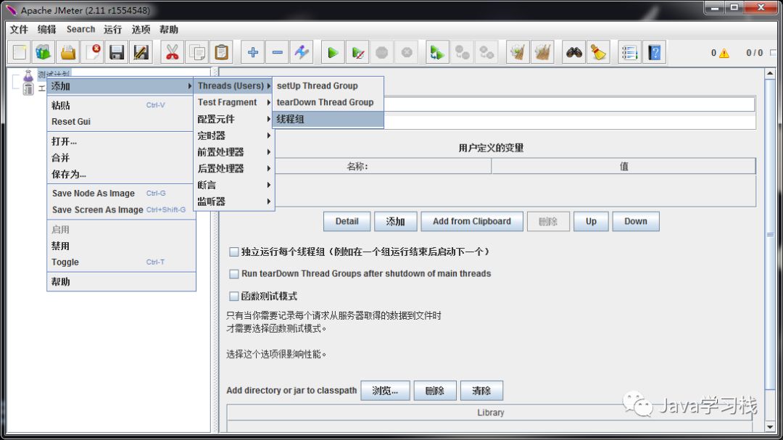The width and height of the screenshot is (783, 440).
Task: Click the Remote Start All icon
Action: 437,52
